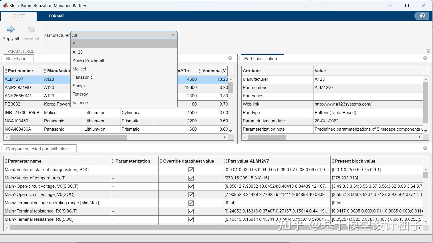Click horizontal scrollbar of parts table
The image size is (433, 243).
pos(68,137)
